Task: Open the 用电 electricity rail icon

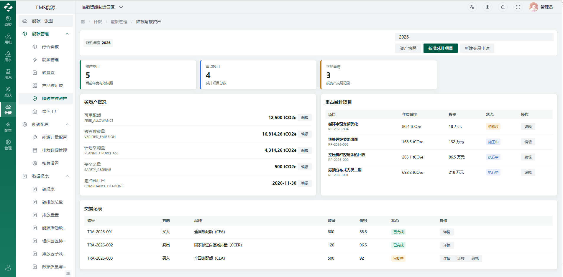Action: click(8, 39)
